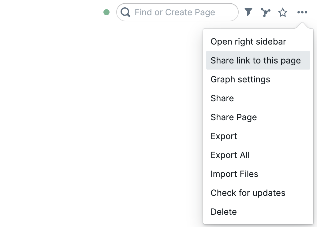Choose Import Files from the menu
Image resolution: width=317 pixels, height=227 pixels.
tap(234, 174)
